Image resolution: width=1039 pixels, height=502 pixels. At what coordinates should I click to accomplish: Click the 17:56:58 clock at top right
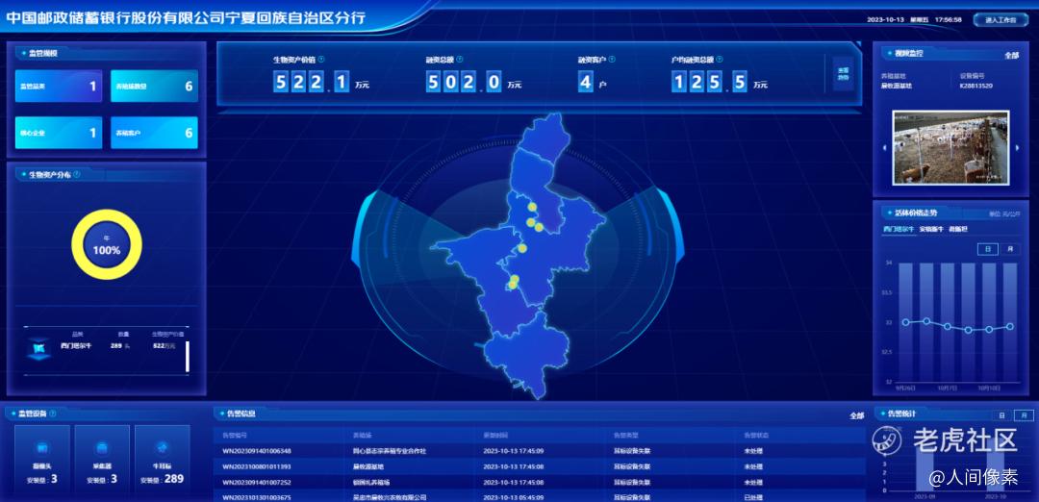[x=949, y=20]
